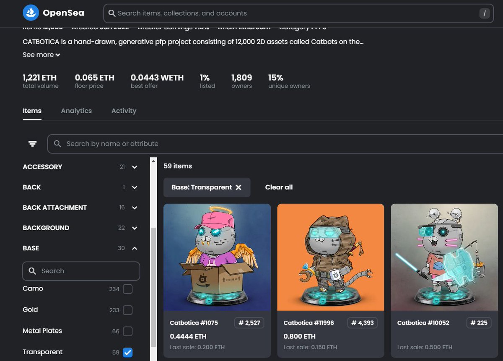Click the 0.800 ETH price
Image resolution: width=503 pixels, height=361 pixels.
pos(299,336)
